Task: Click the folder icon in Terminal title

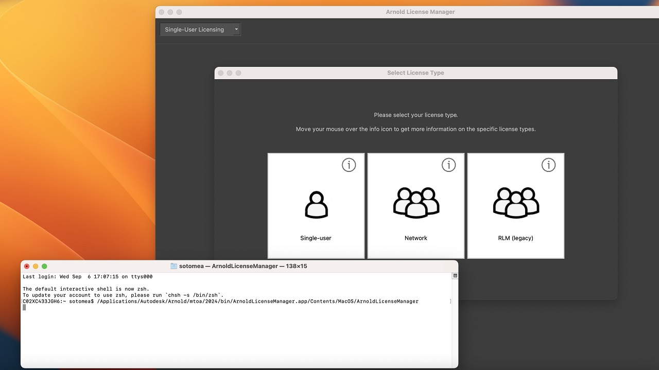Action: [x=174, y=266]
